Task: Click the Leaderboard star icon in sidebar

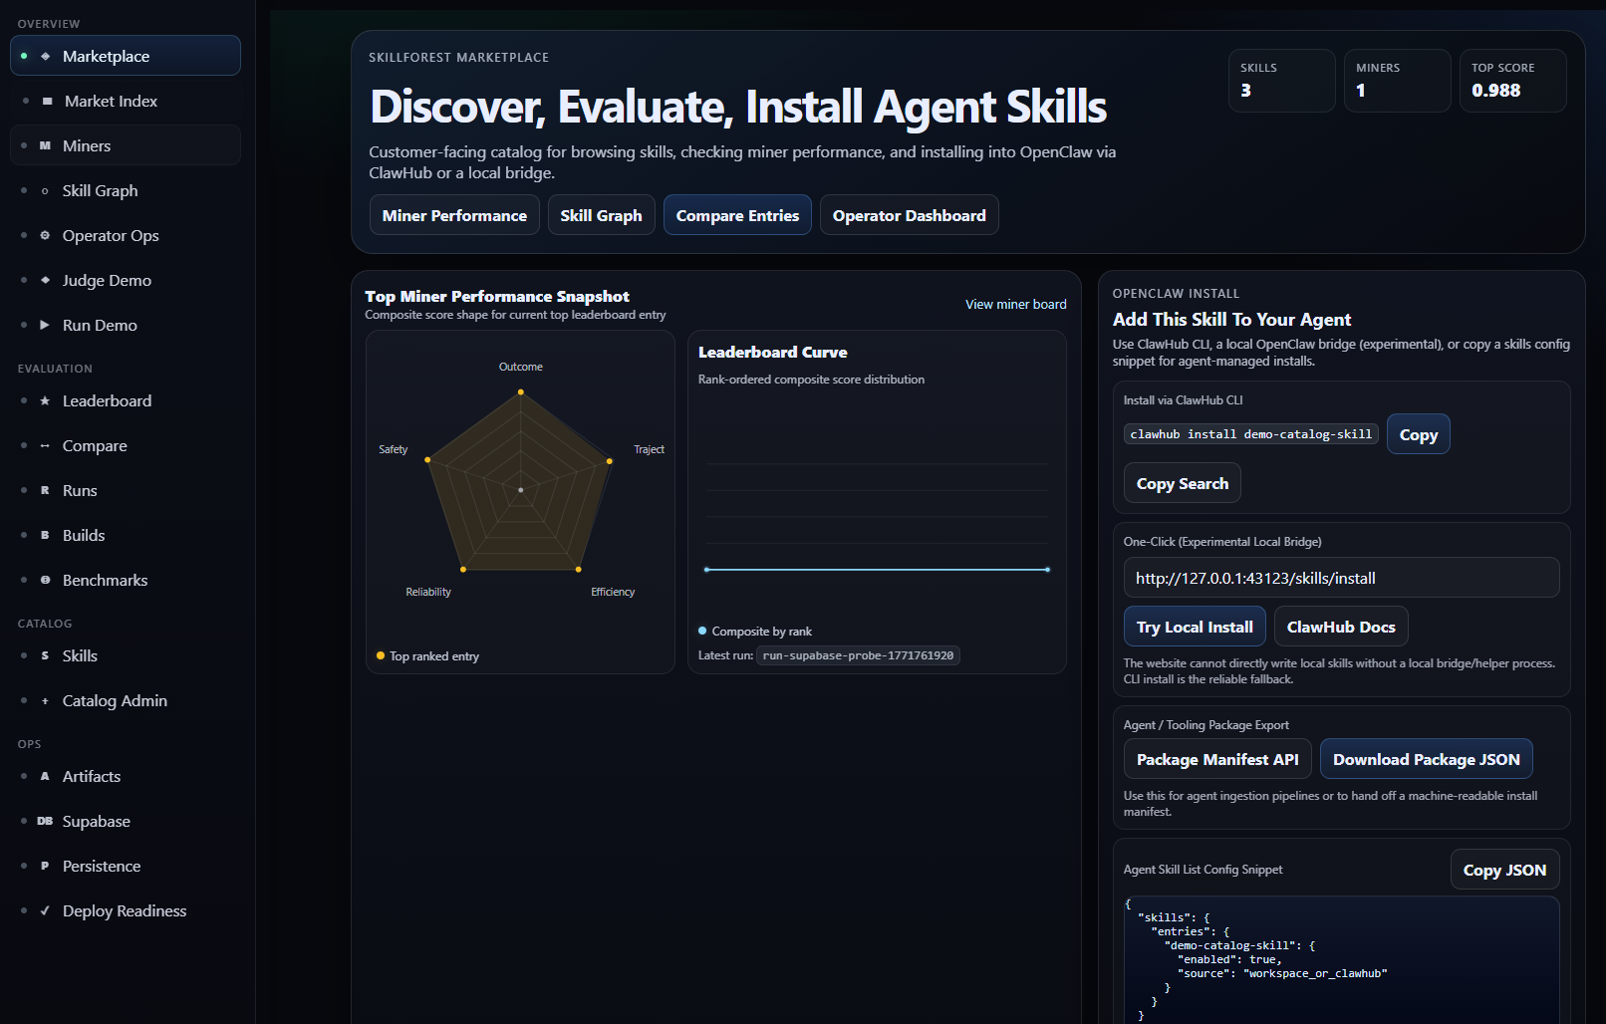Action: [x=45, y=400]
